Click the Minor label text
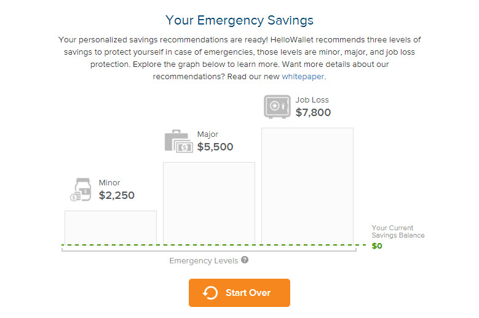Image resolution: width=479 pixels, height=318 pixels. [x=109, y=183]
